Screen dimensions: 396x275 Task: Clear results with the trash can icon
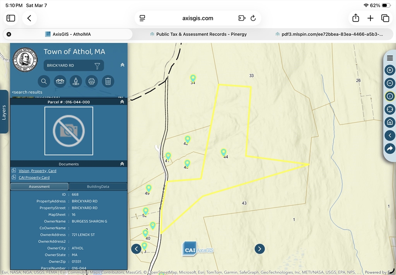108,81
